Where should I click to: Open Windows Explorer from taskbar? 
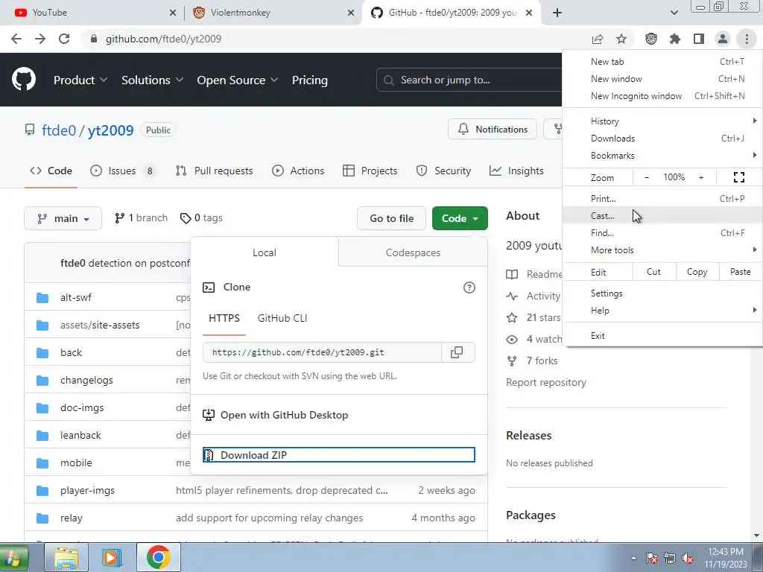(x=66, y=558)
